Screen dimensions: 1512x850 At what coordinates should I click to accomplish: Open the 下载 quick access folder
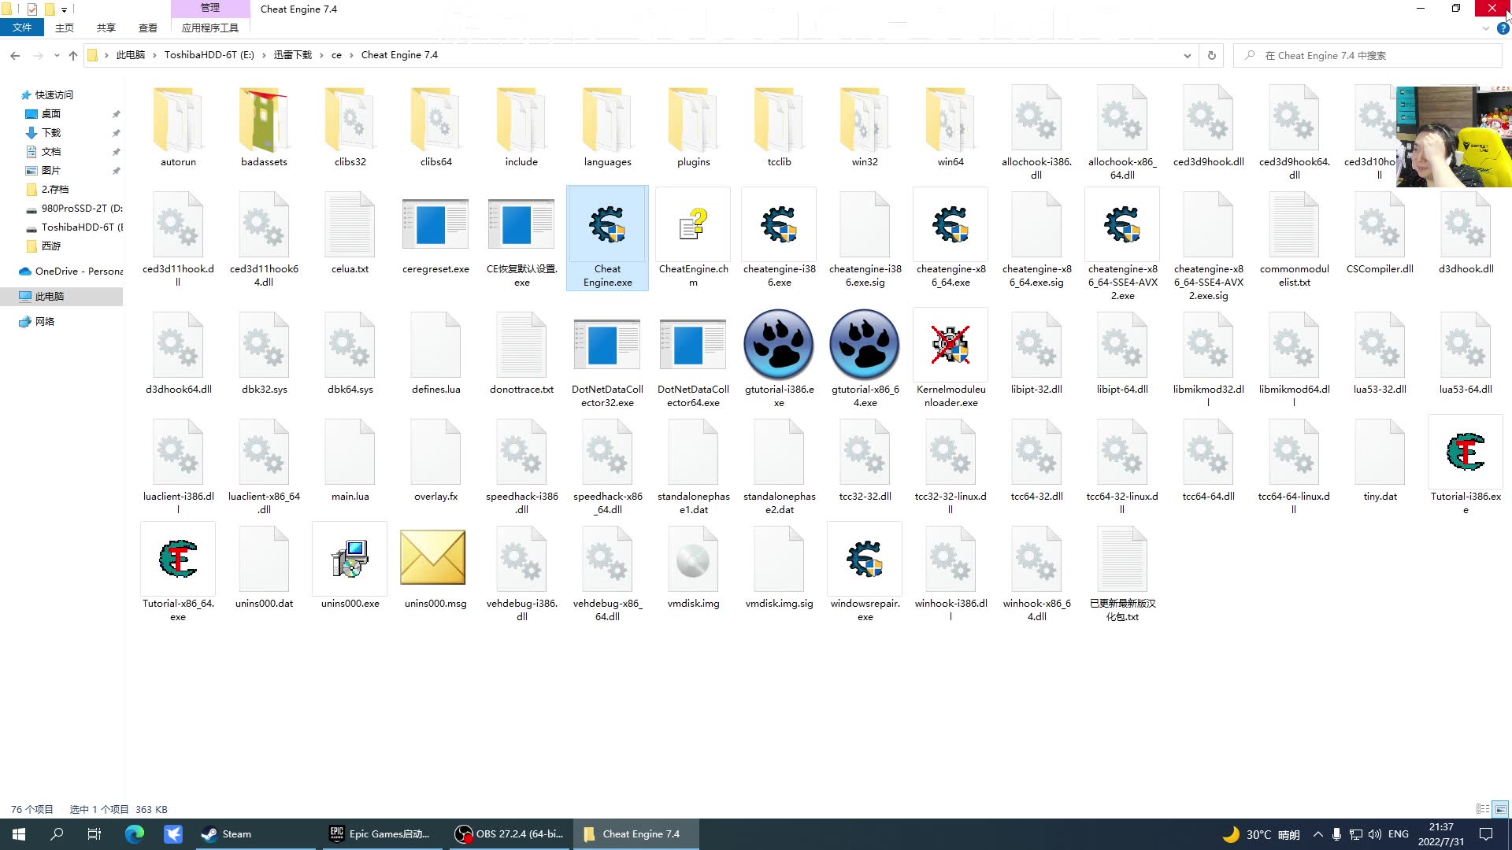[51, 133]
